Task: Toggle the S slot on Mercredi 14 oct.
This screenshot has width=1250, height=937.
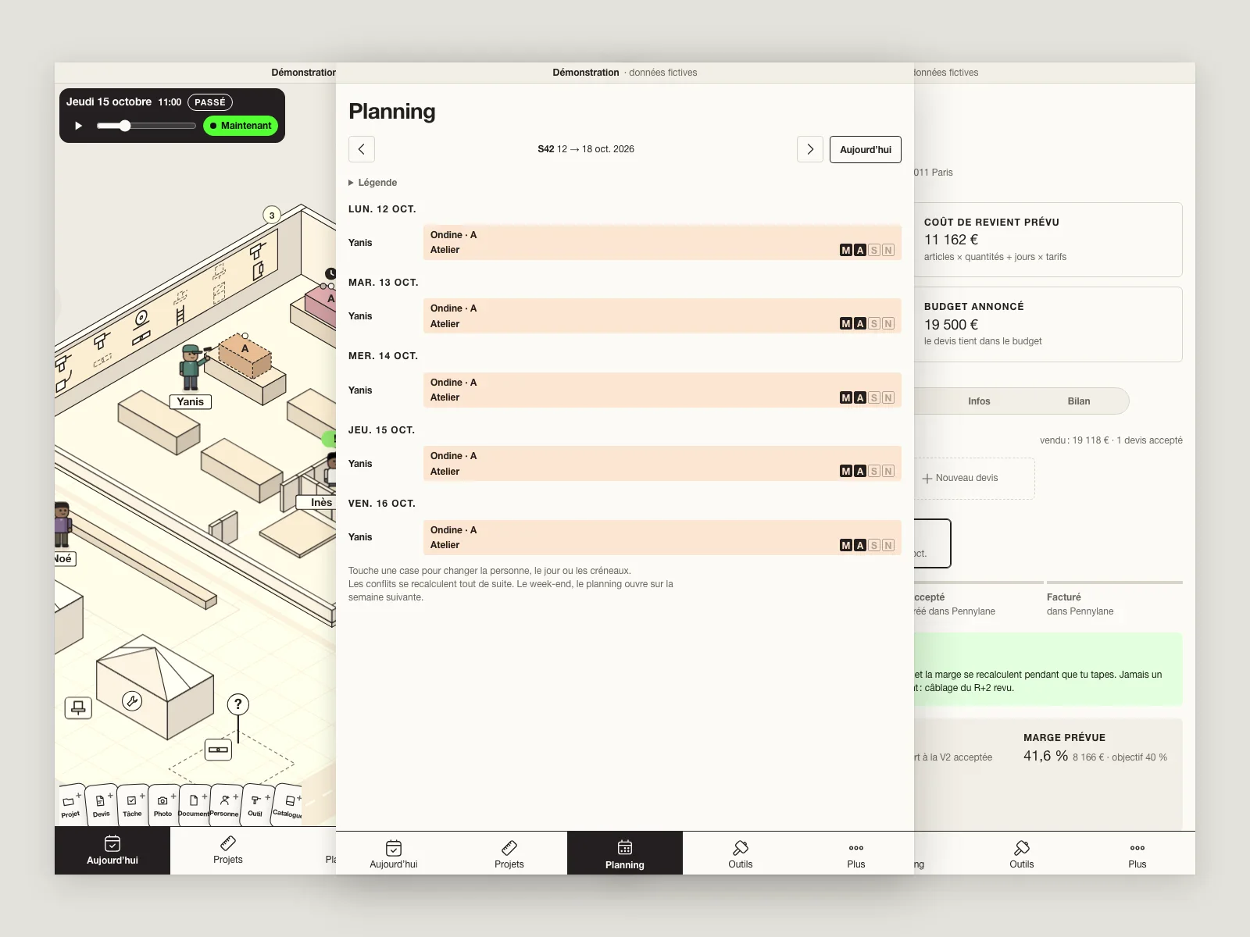Action: [x=874, y=397]
